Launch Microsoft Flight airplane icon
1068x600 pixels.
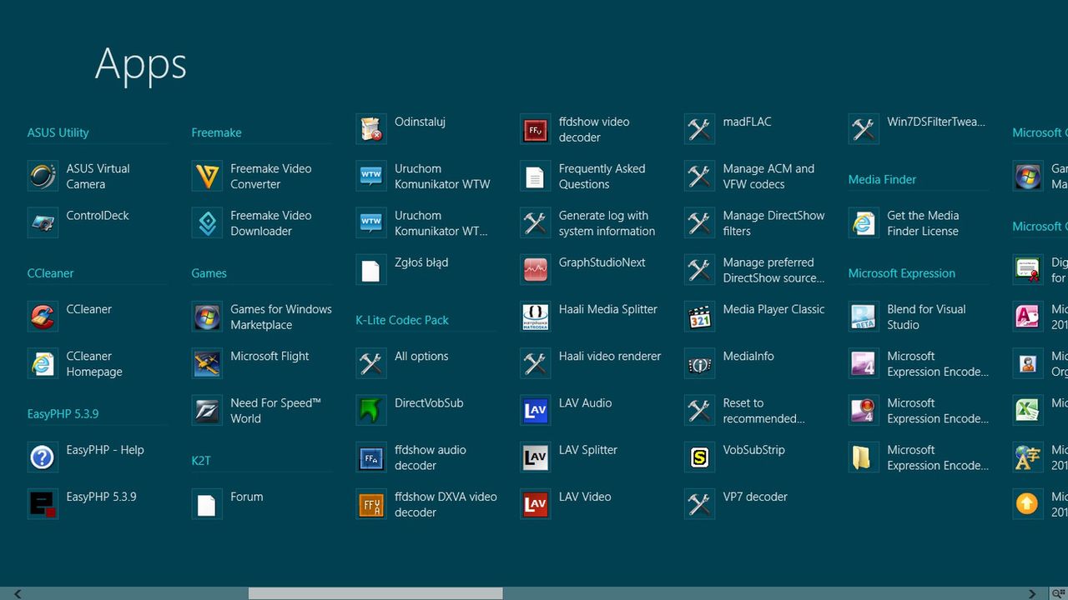tap(207, 363)
